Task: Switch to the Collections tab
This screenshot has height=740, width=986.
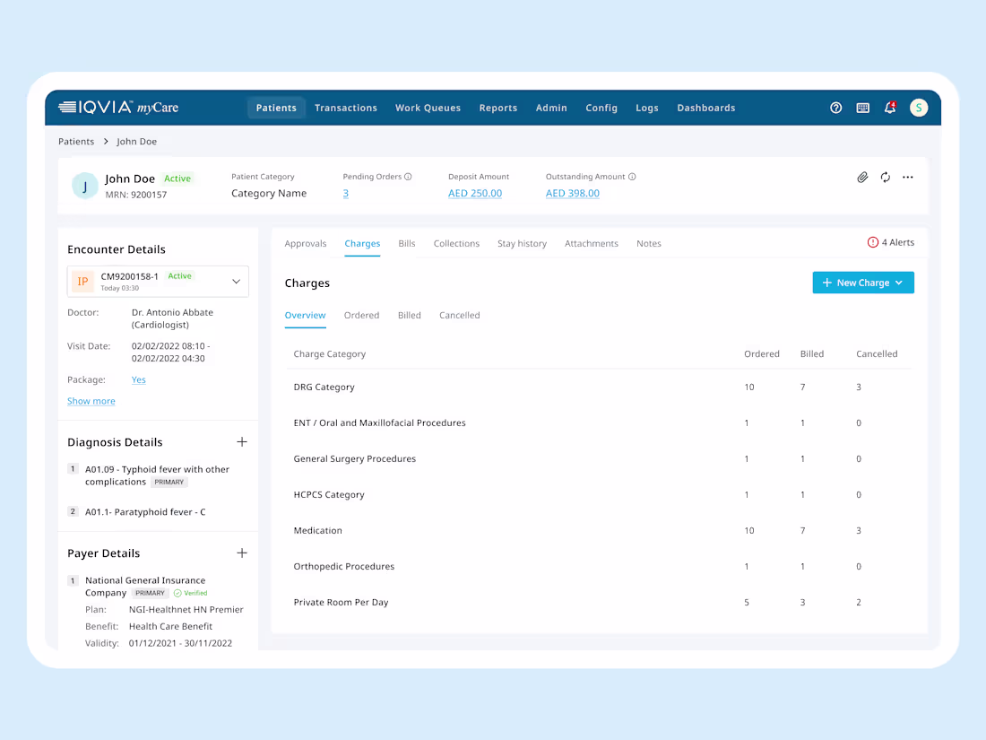Action: 456,243
